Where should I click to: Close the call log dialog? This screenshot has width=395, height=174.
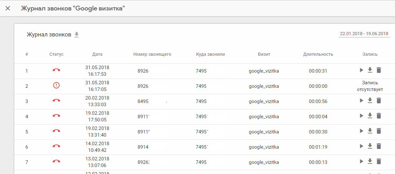click(8, 8)
